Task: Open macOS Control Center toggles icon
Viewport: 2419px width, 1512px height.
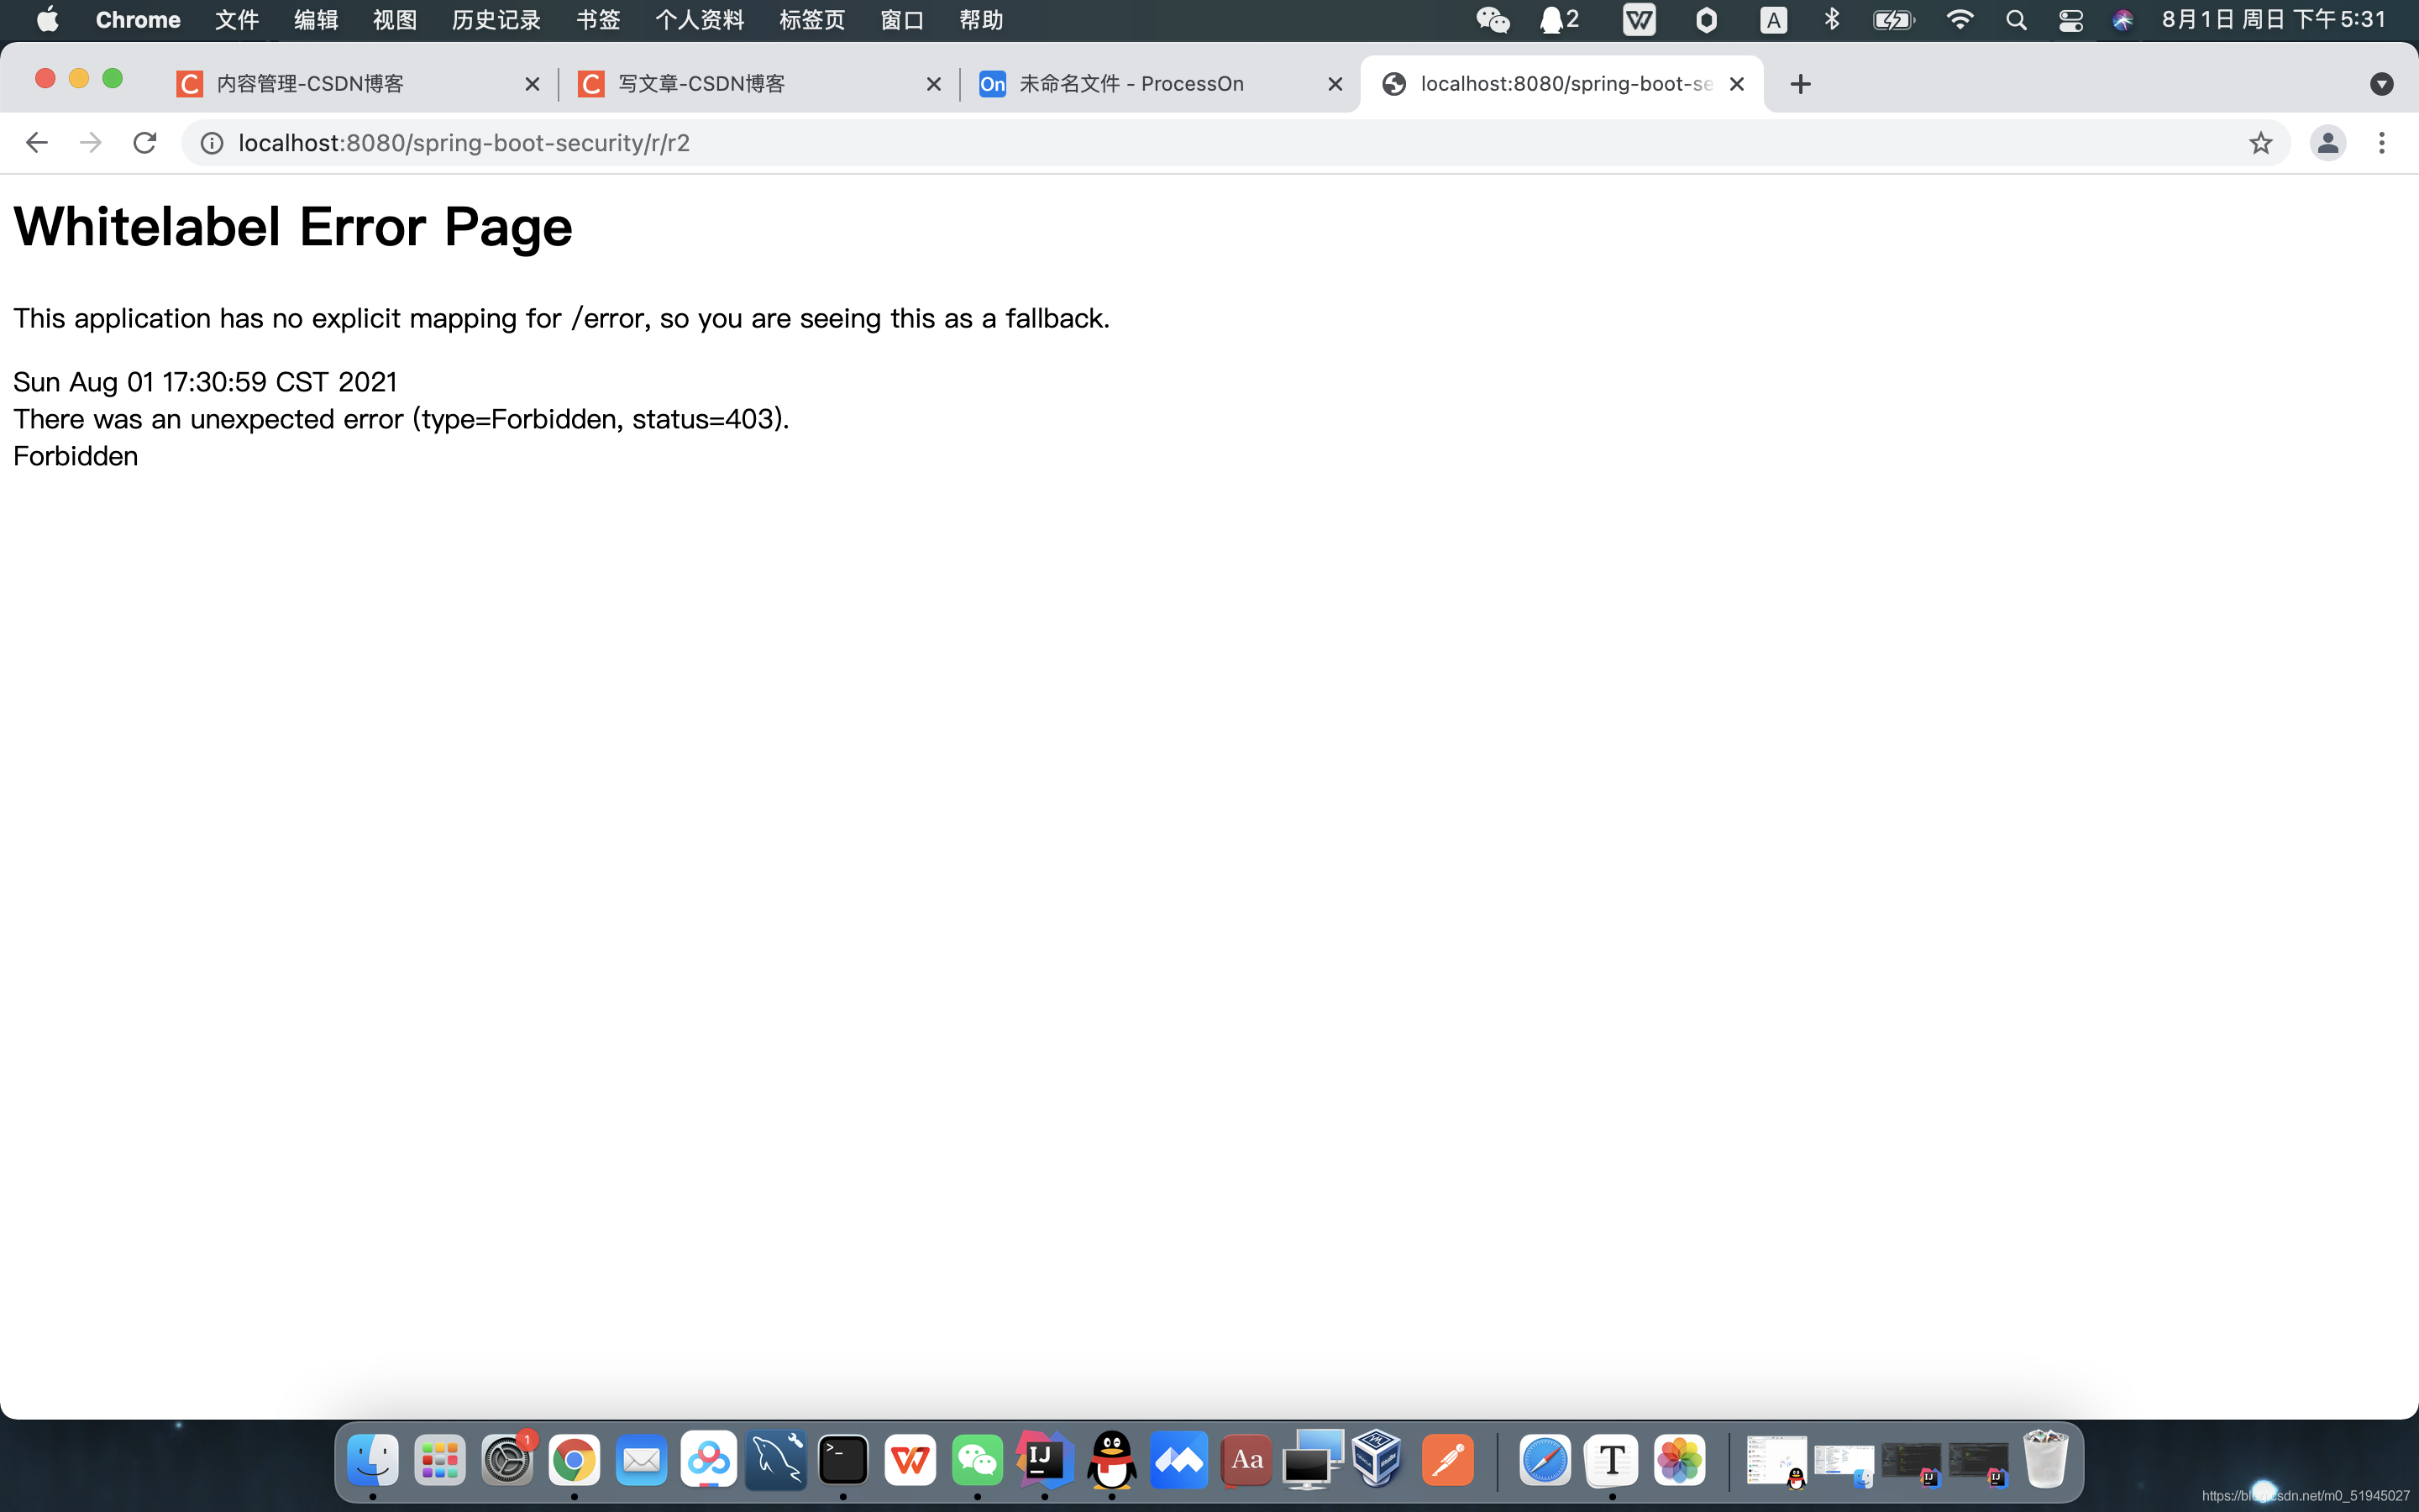Action: [x=2070, y=20]
